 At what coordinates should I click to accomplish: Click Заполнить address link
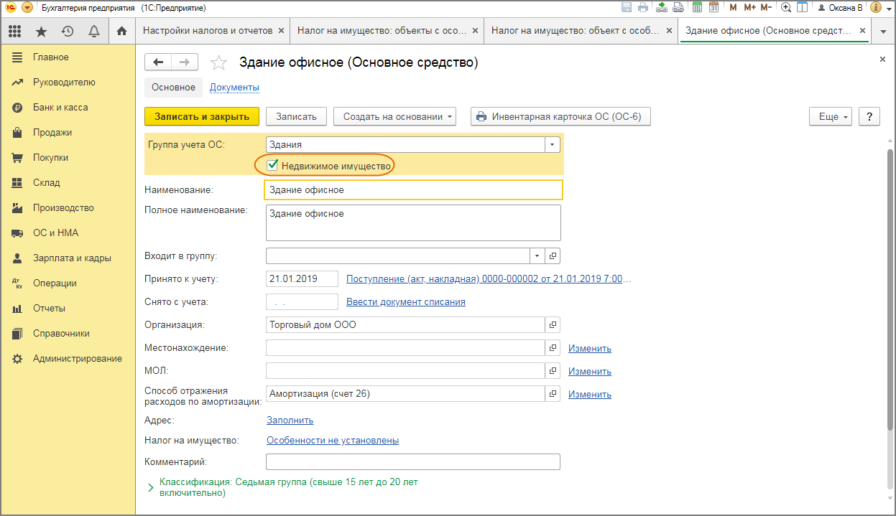pos(290,420)
